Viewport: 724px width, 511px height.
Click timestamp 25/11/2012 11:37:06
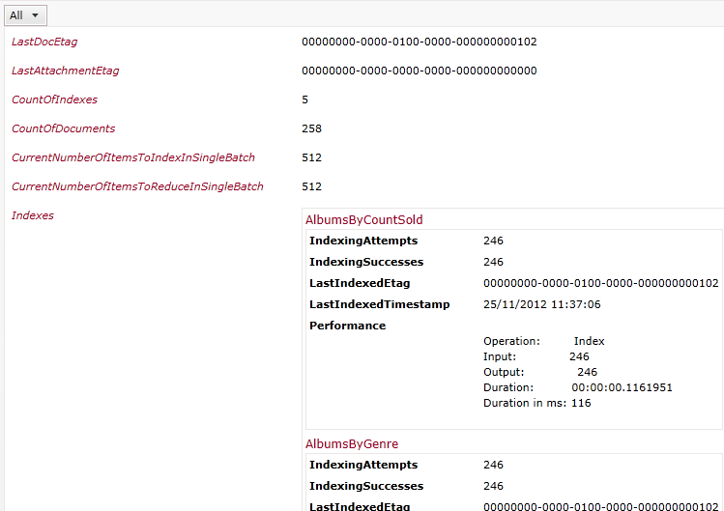[542, 304]
